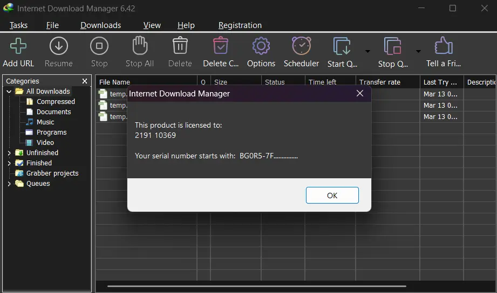Image resolution: width=497 pixels, height=293 pixels.
Task: Maximize the IDM window
Action: point(453,8)
